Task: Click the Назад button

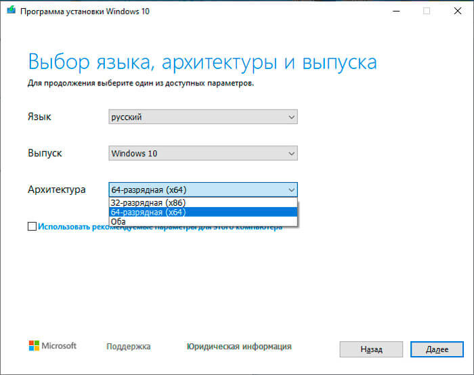Action: click(x=371, y=349)
